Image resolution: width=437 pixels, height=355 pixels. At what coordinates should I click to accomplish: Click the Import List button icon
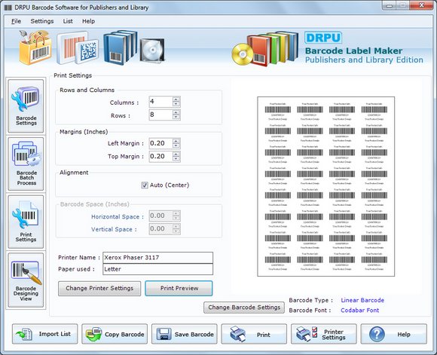coord(45,334)
